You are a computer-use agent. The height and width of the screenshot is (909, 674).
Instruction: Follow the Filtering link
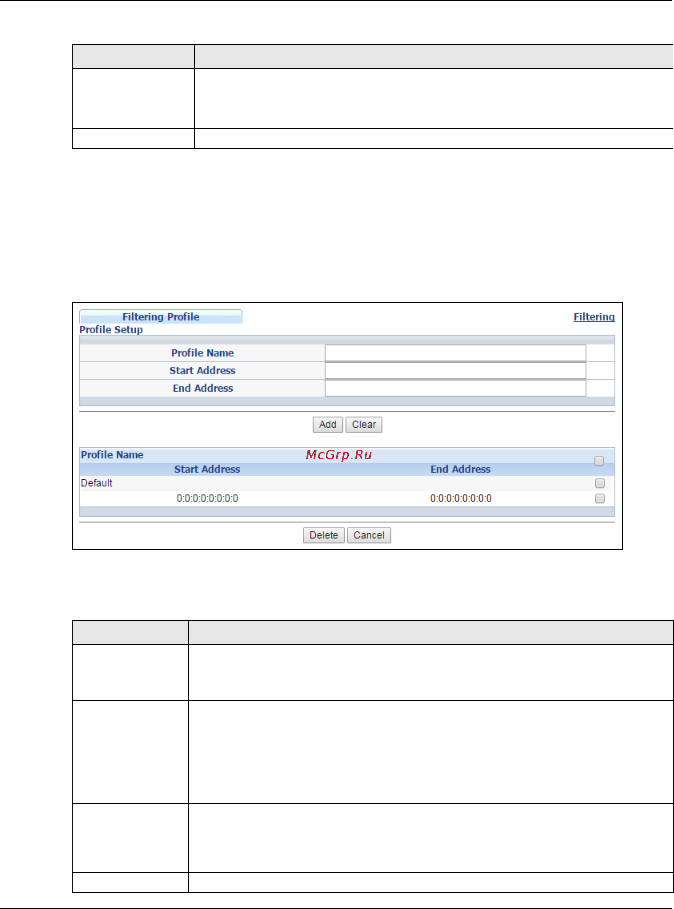pyautogui.click(x=594, y=317)
